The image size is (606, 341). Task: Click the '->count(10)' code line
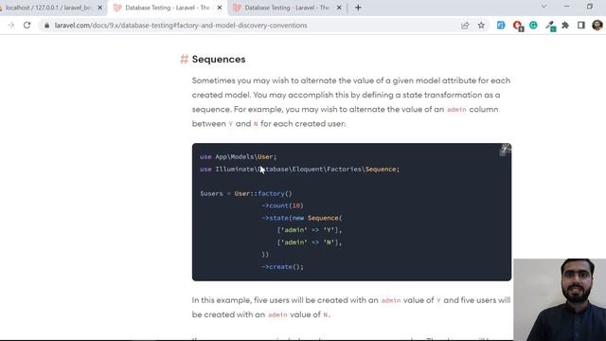point(282,206)
